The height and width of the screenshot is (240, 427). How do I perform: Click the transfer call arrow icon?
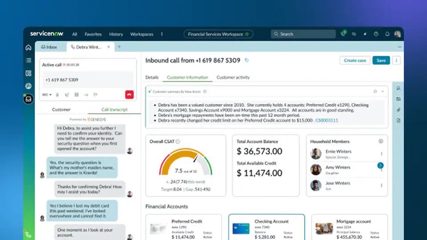[86, 95]
